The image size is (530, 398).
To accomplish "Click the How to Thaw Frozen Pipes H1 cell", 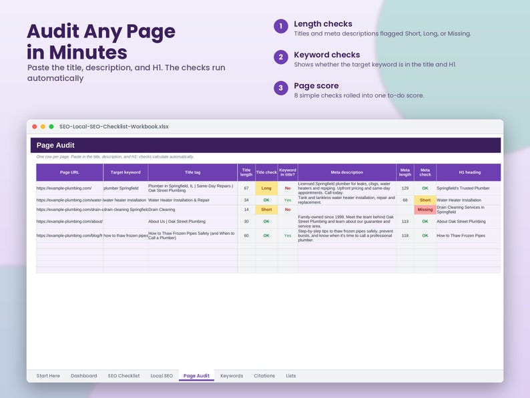I will [469, 235].
